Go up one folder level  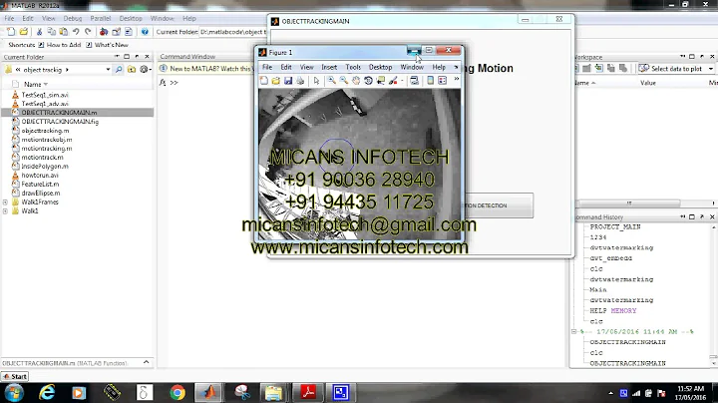coord(132,70)
